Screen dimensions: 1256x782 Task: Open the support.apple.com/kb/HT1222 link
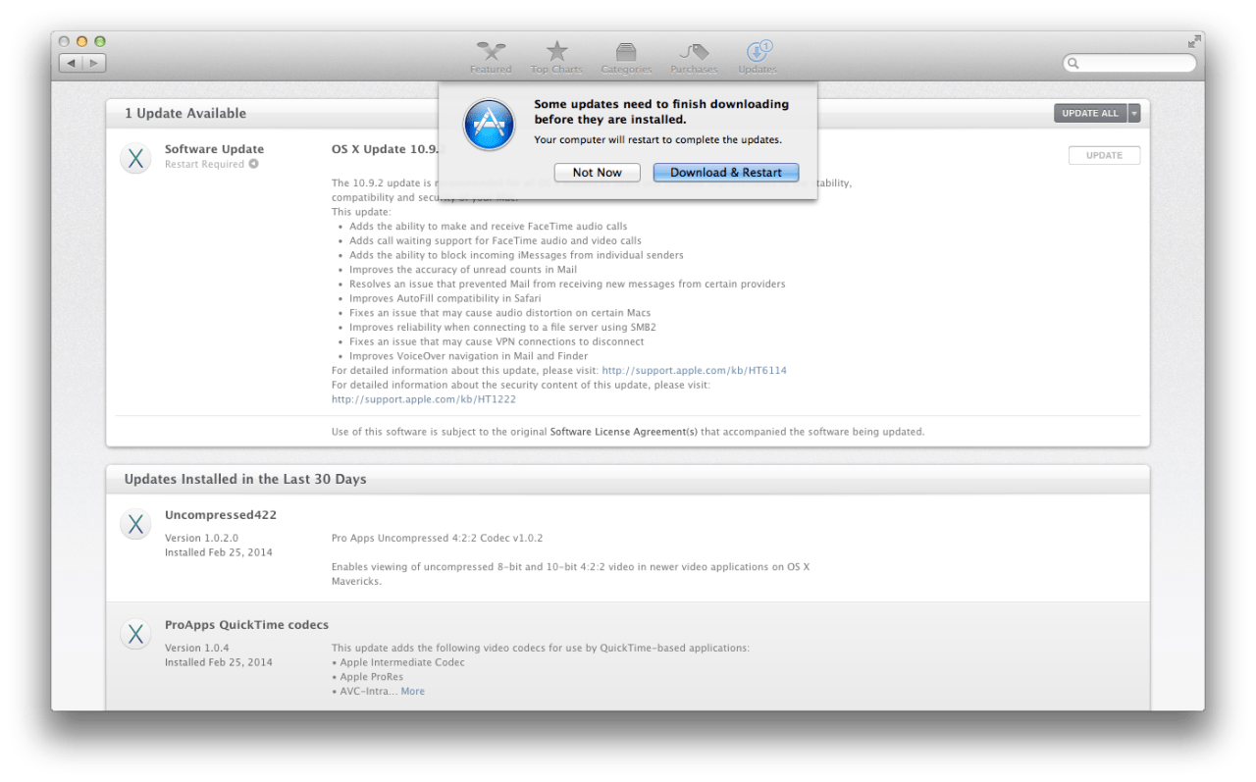pyautogui.click(x=424, y=399)
